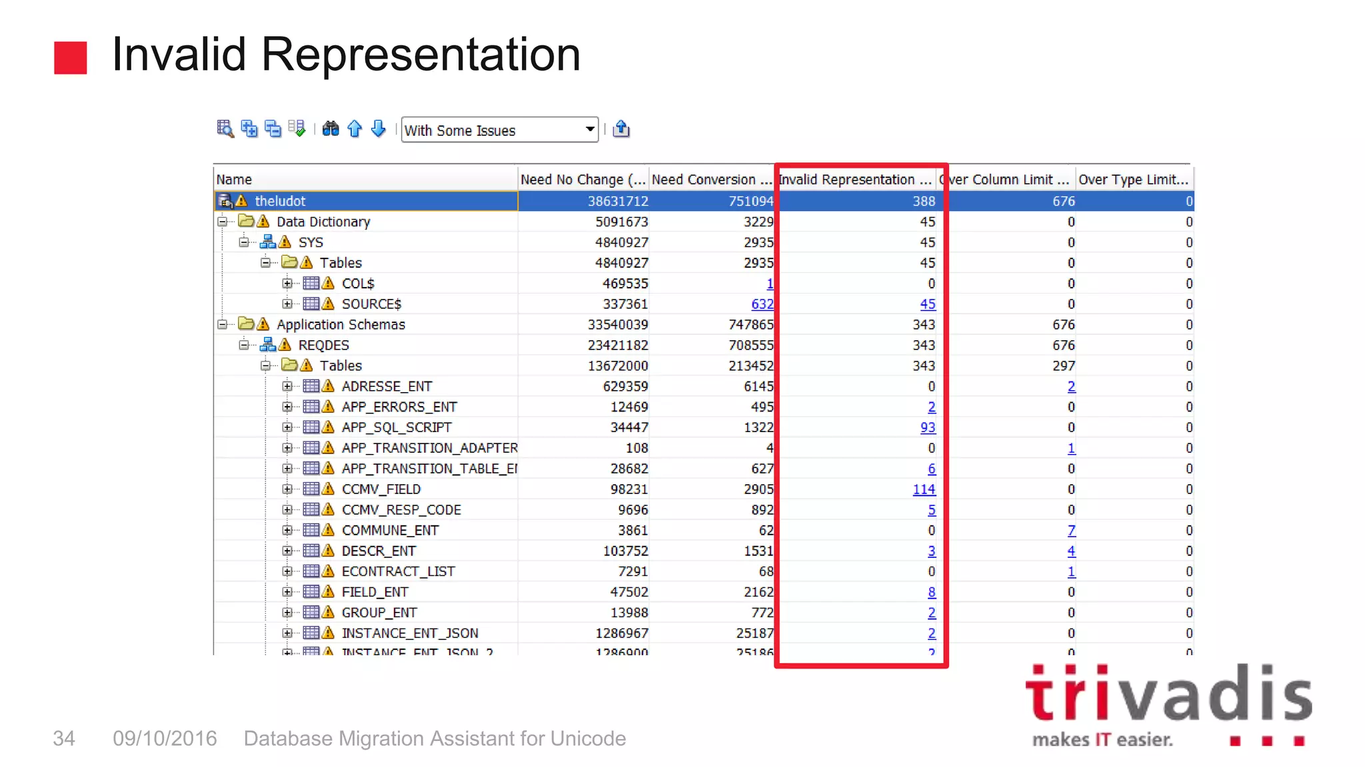Click the Name column header
Screen dimensions: 1365x767
click(365, 179)
